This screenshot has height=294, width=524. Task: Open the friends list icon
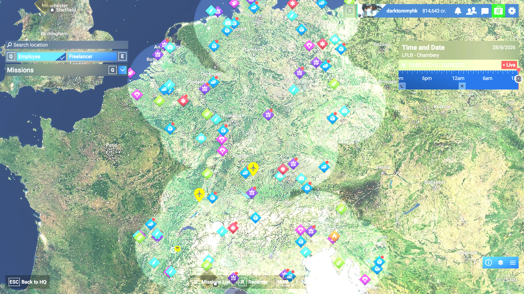471,11
